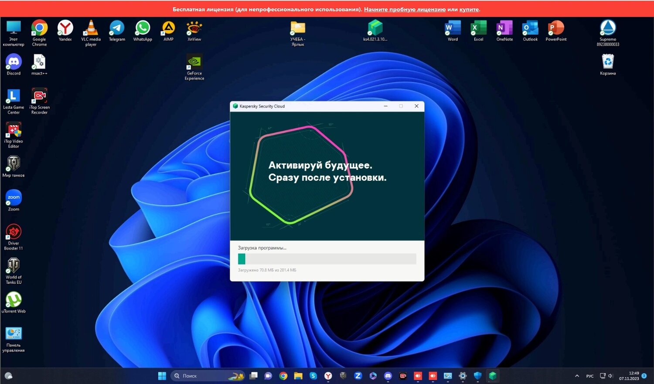Open Windows Security shield in taskbar
The image size is (654, 384).
click(477, 376)
